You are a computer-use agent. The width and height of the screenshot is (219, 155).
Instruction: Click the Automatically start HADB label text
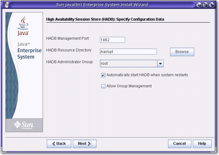[x=147, y=75]
